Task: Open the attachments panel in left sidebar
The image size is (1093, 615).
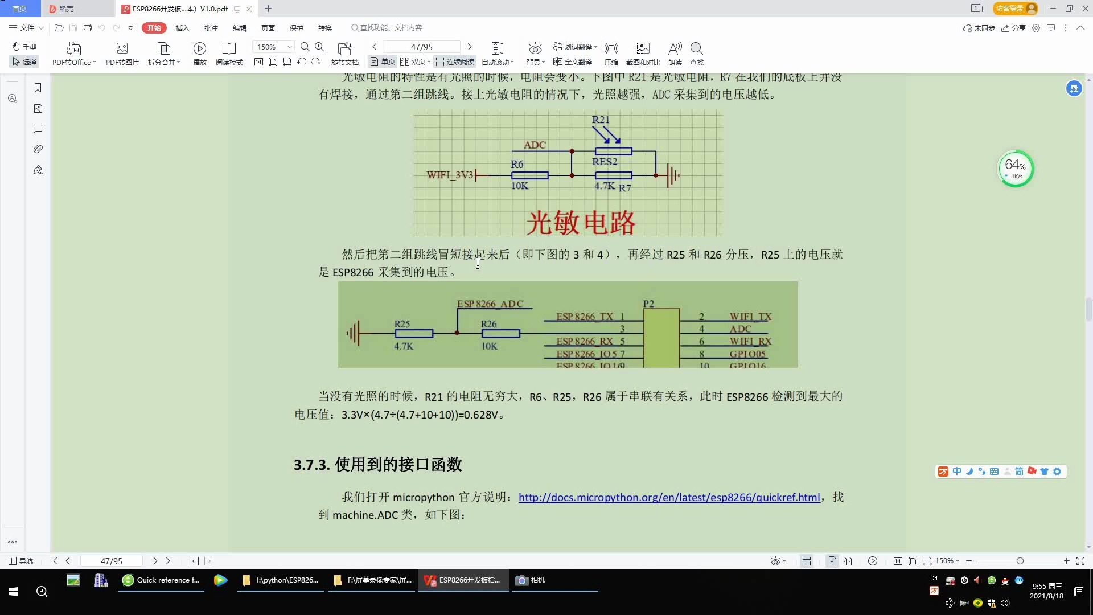Action: pos(38,149)
